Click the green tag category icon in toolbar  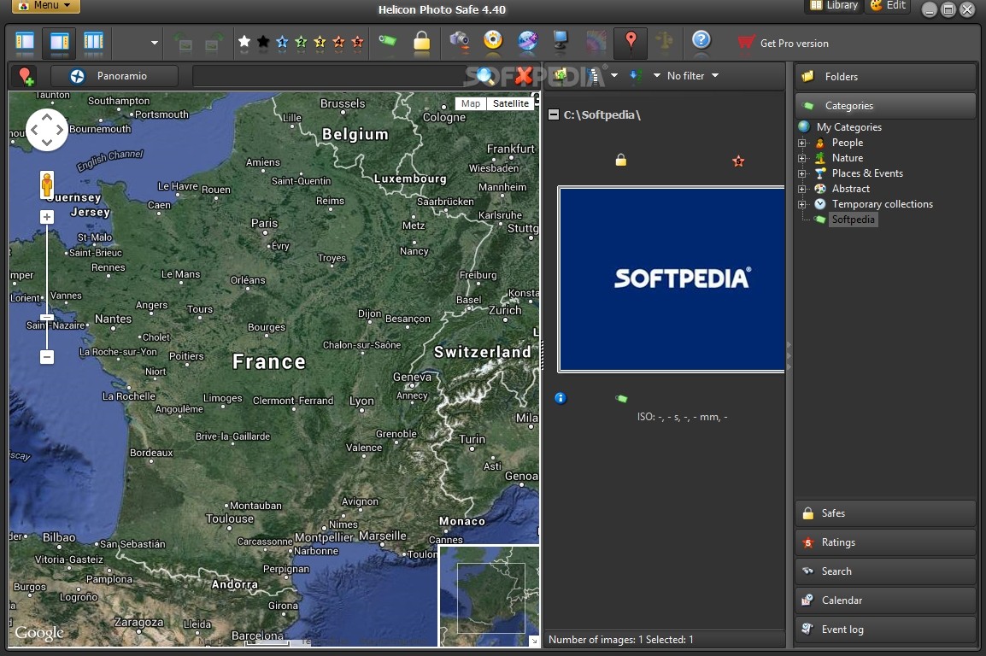click(x=387, y=41)
